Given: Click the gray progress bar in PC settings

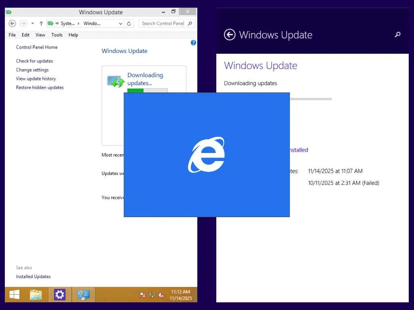Looking at the screenshot, I should pos(310,99).
